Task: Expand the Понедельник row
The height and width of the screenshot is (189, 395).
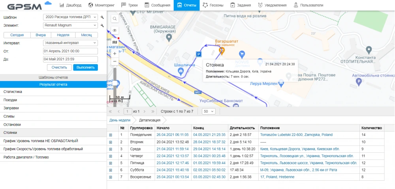Action: point(111,135)
